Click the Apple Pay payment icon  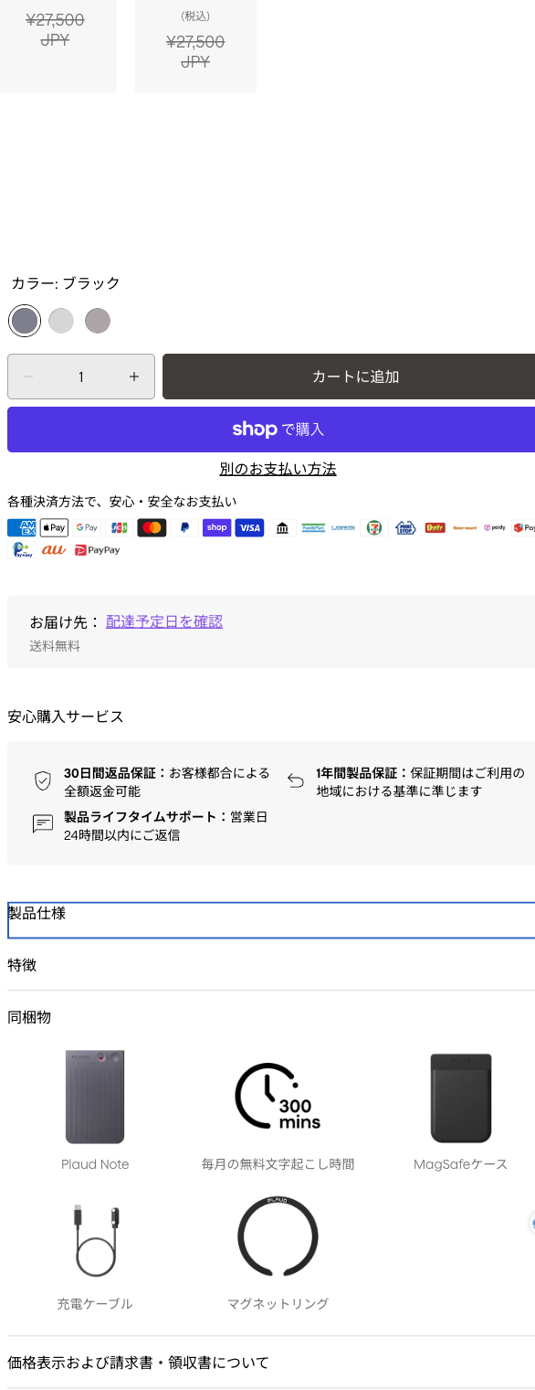click(54, 527)
